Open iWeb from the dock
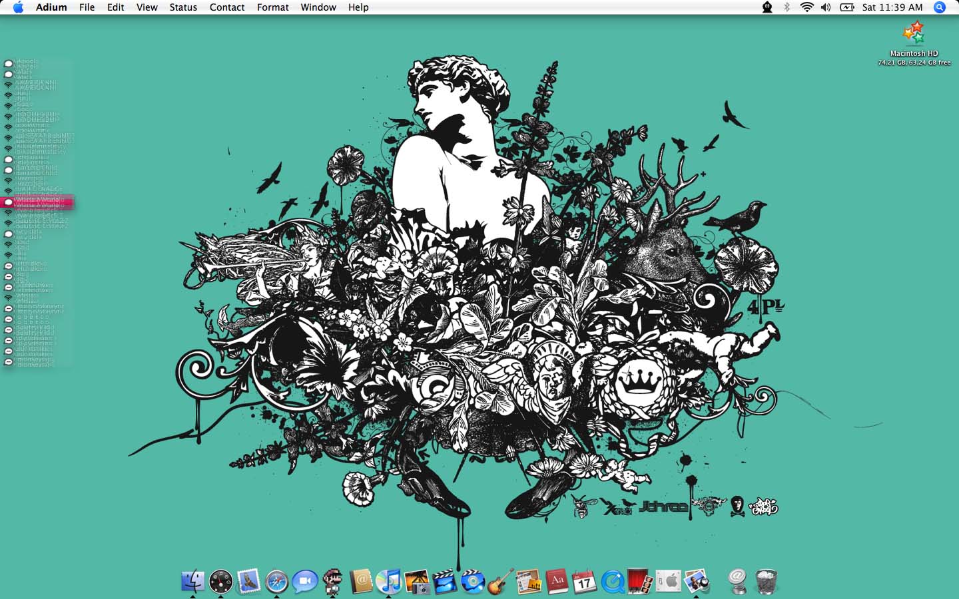This screenshot has height=599, width=959. pos(529,581)
